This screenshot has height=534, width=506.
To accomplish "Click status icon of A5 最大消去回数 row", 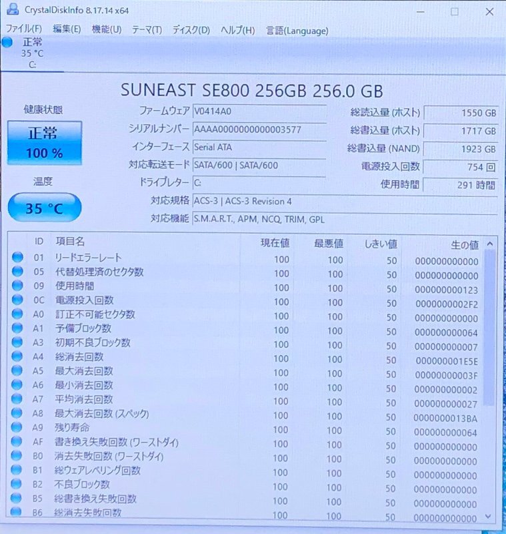I will click(x=17, y=370).
